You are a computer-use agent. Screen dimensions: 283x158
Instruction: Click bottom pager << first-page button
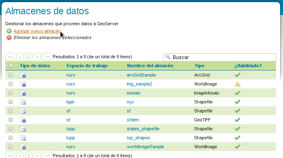click(x=10, y=155)
